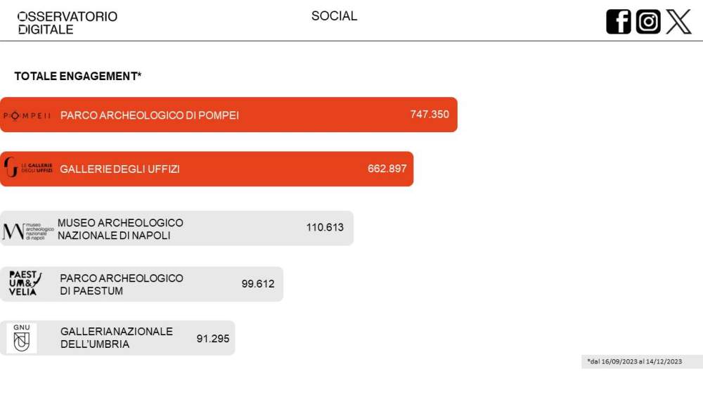703x395 pixels.
Task: Click the 747.350 engagement value
Action: pos(430,115)
